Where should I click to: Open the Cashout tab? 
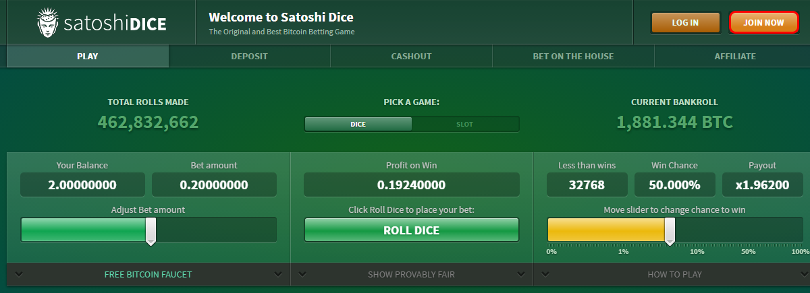pos(411,56)
